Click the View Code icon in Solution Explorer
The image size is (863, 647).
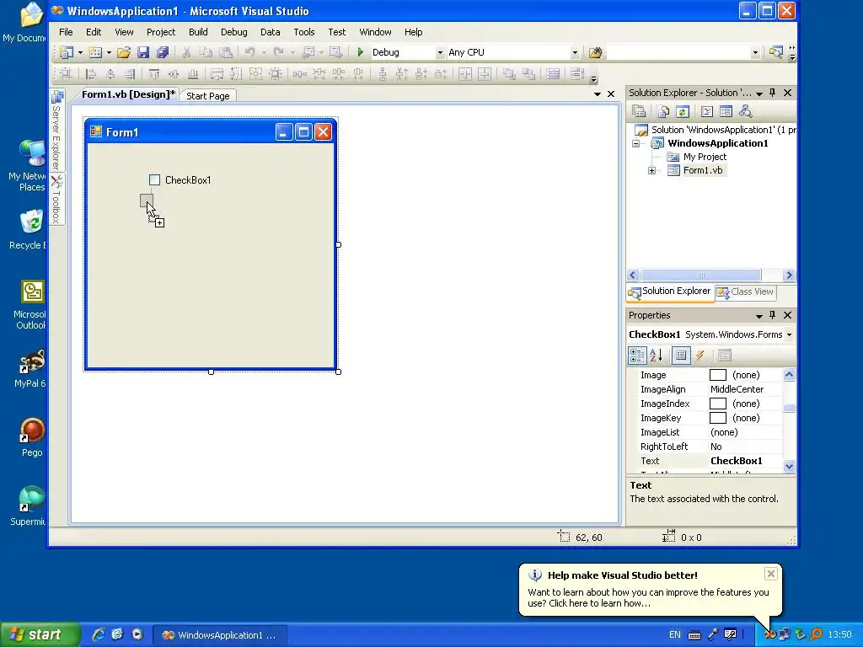pyautogui.click(x=707, y=112)
